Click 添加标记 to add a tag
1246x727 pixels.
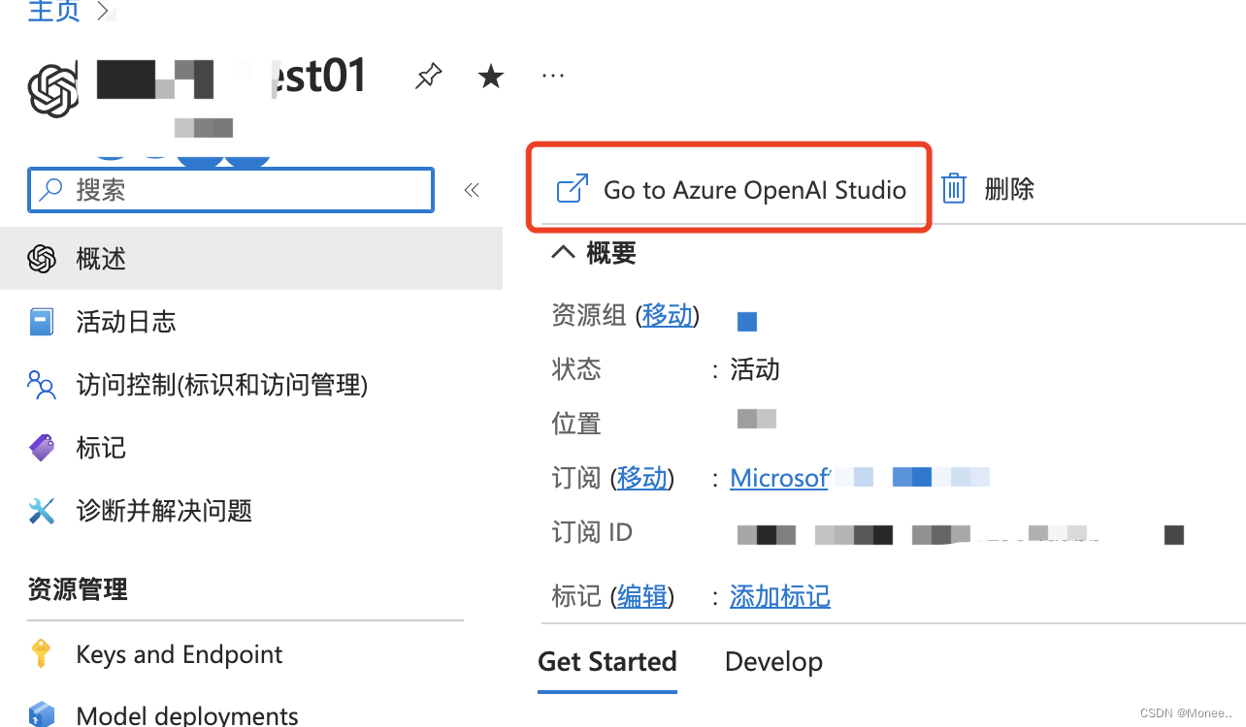click(779, 597)
